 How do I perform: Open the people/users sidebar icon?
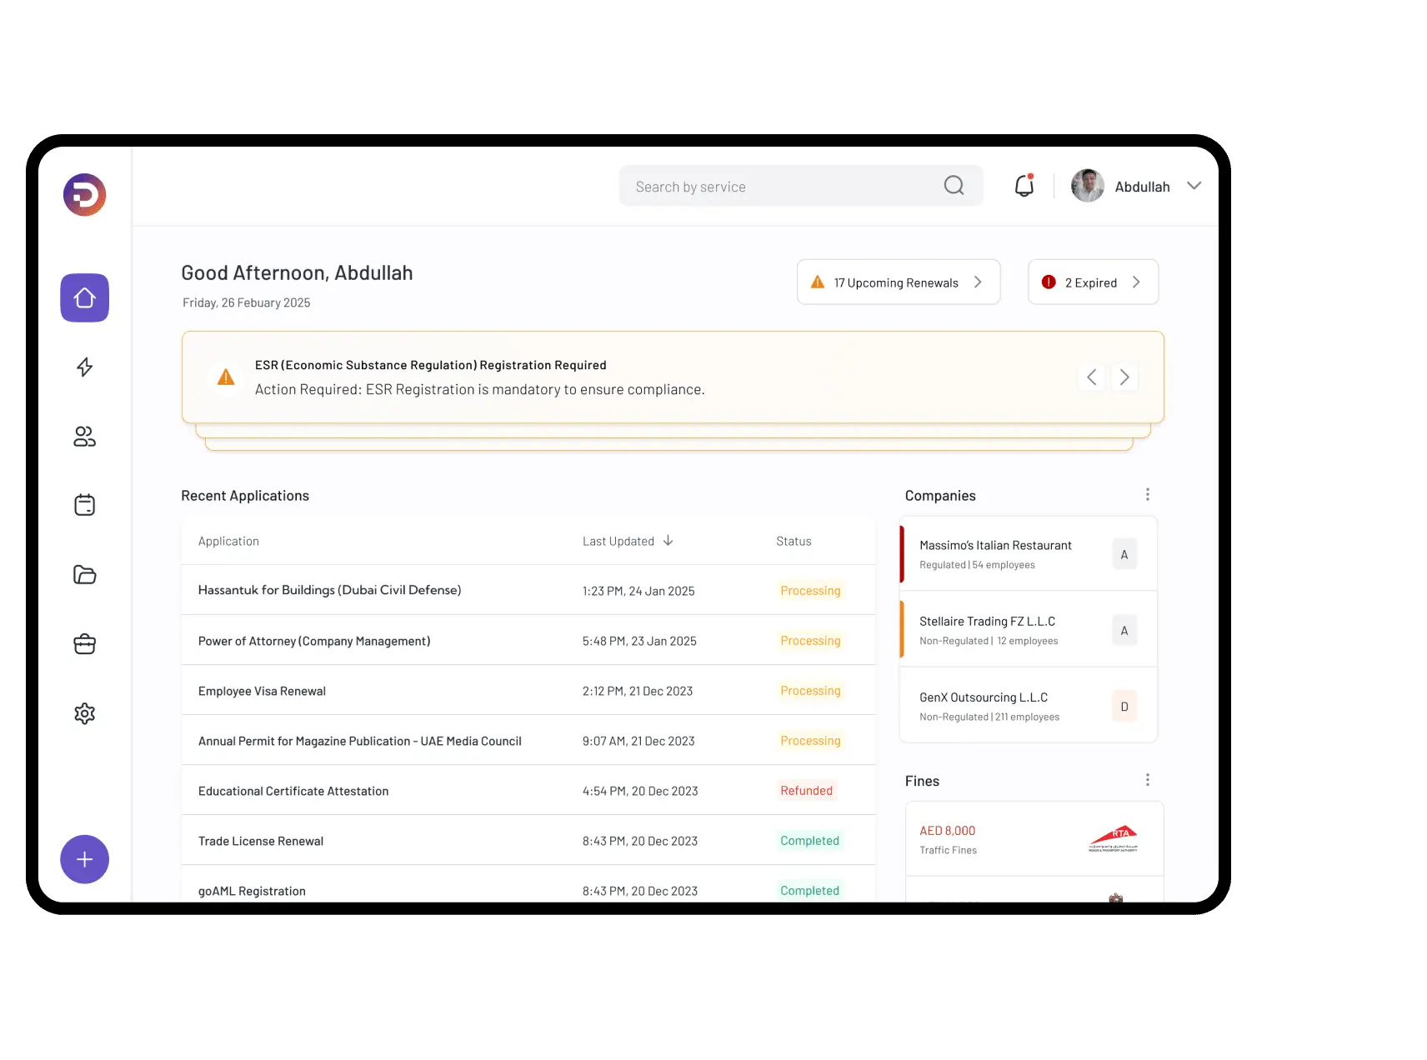pyautogui.click(x=84, y=437)
